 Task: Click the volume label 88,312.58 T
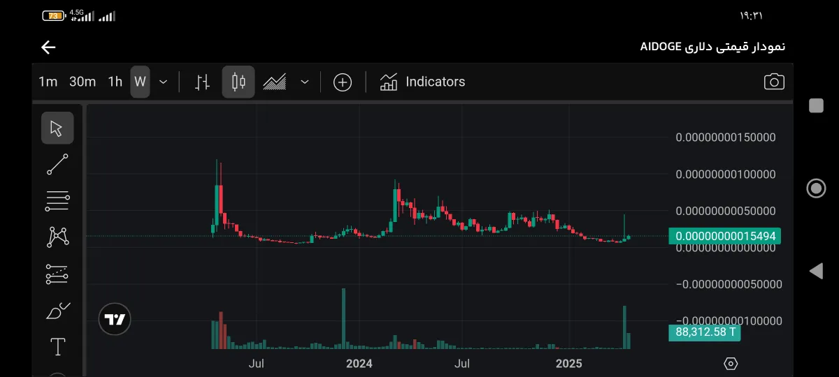(705, 332)
